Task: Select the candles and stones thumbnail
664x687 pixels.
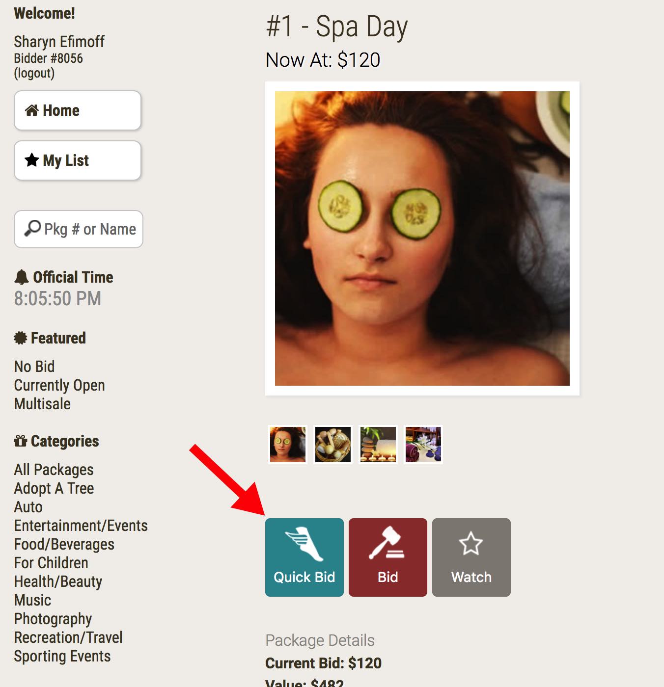Action: coord(378,445)
